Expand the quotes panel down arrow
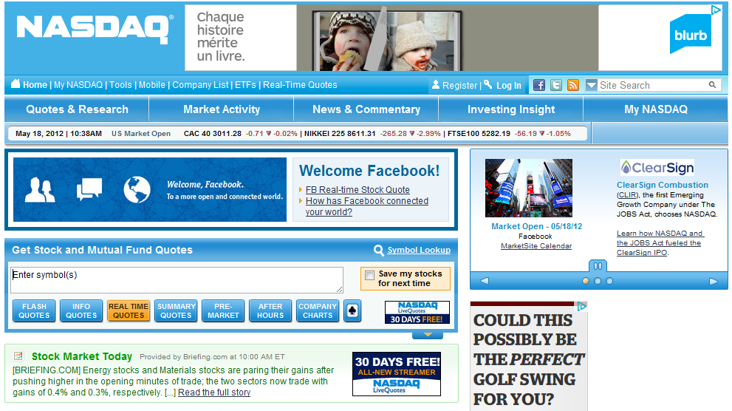The height and width of the screenshot is (411, 732). [x=428, y=335]
